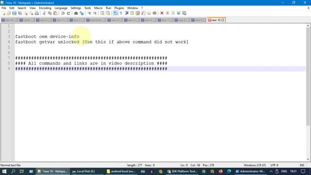Switch to the new 9 tab

198,20
